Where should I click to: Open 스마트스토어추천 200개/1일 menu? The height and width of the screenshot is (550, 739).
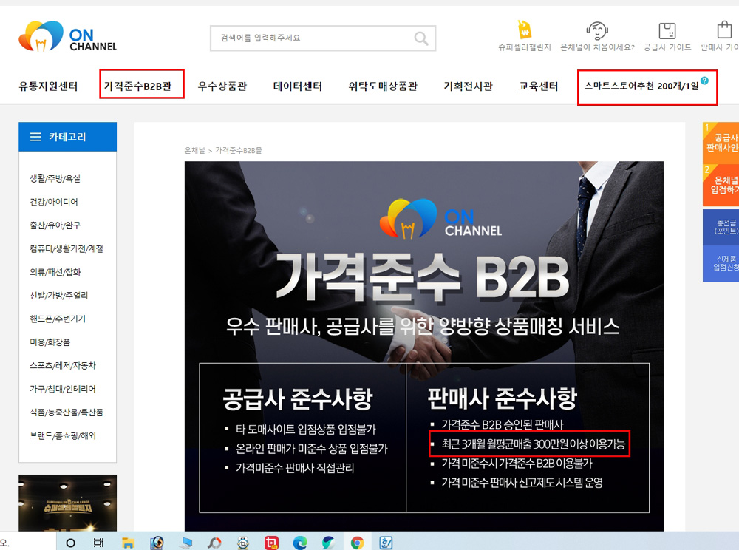(641, 86)
